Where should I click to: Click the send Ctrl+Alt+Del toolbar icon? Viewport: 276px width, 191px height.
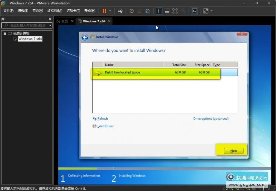[x=120, y=11]
